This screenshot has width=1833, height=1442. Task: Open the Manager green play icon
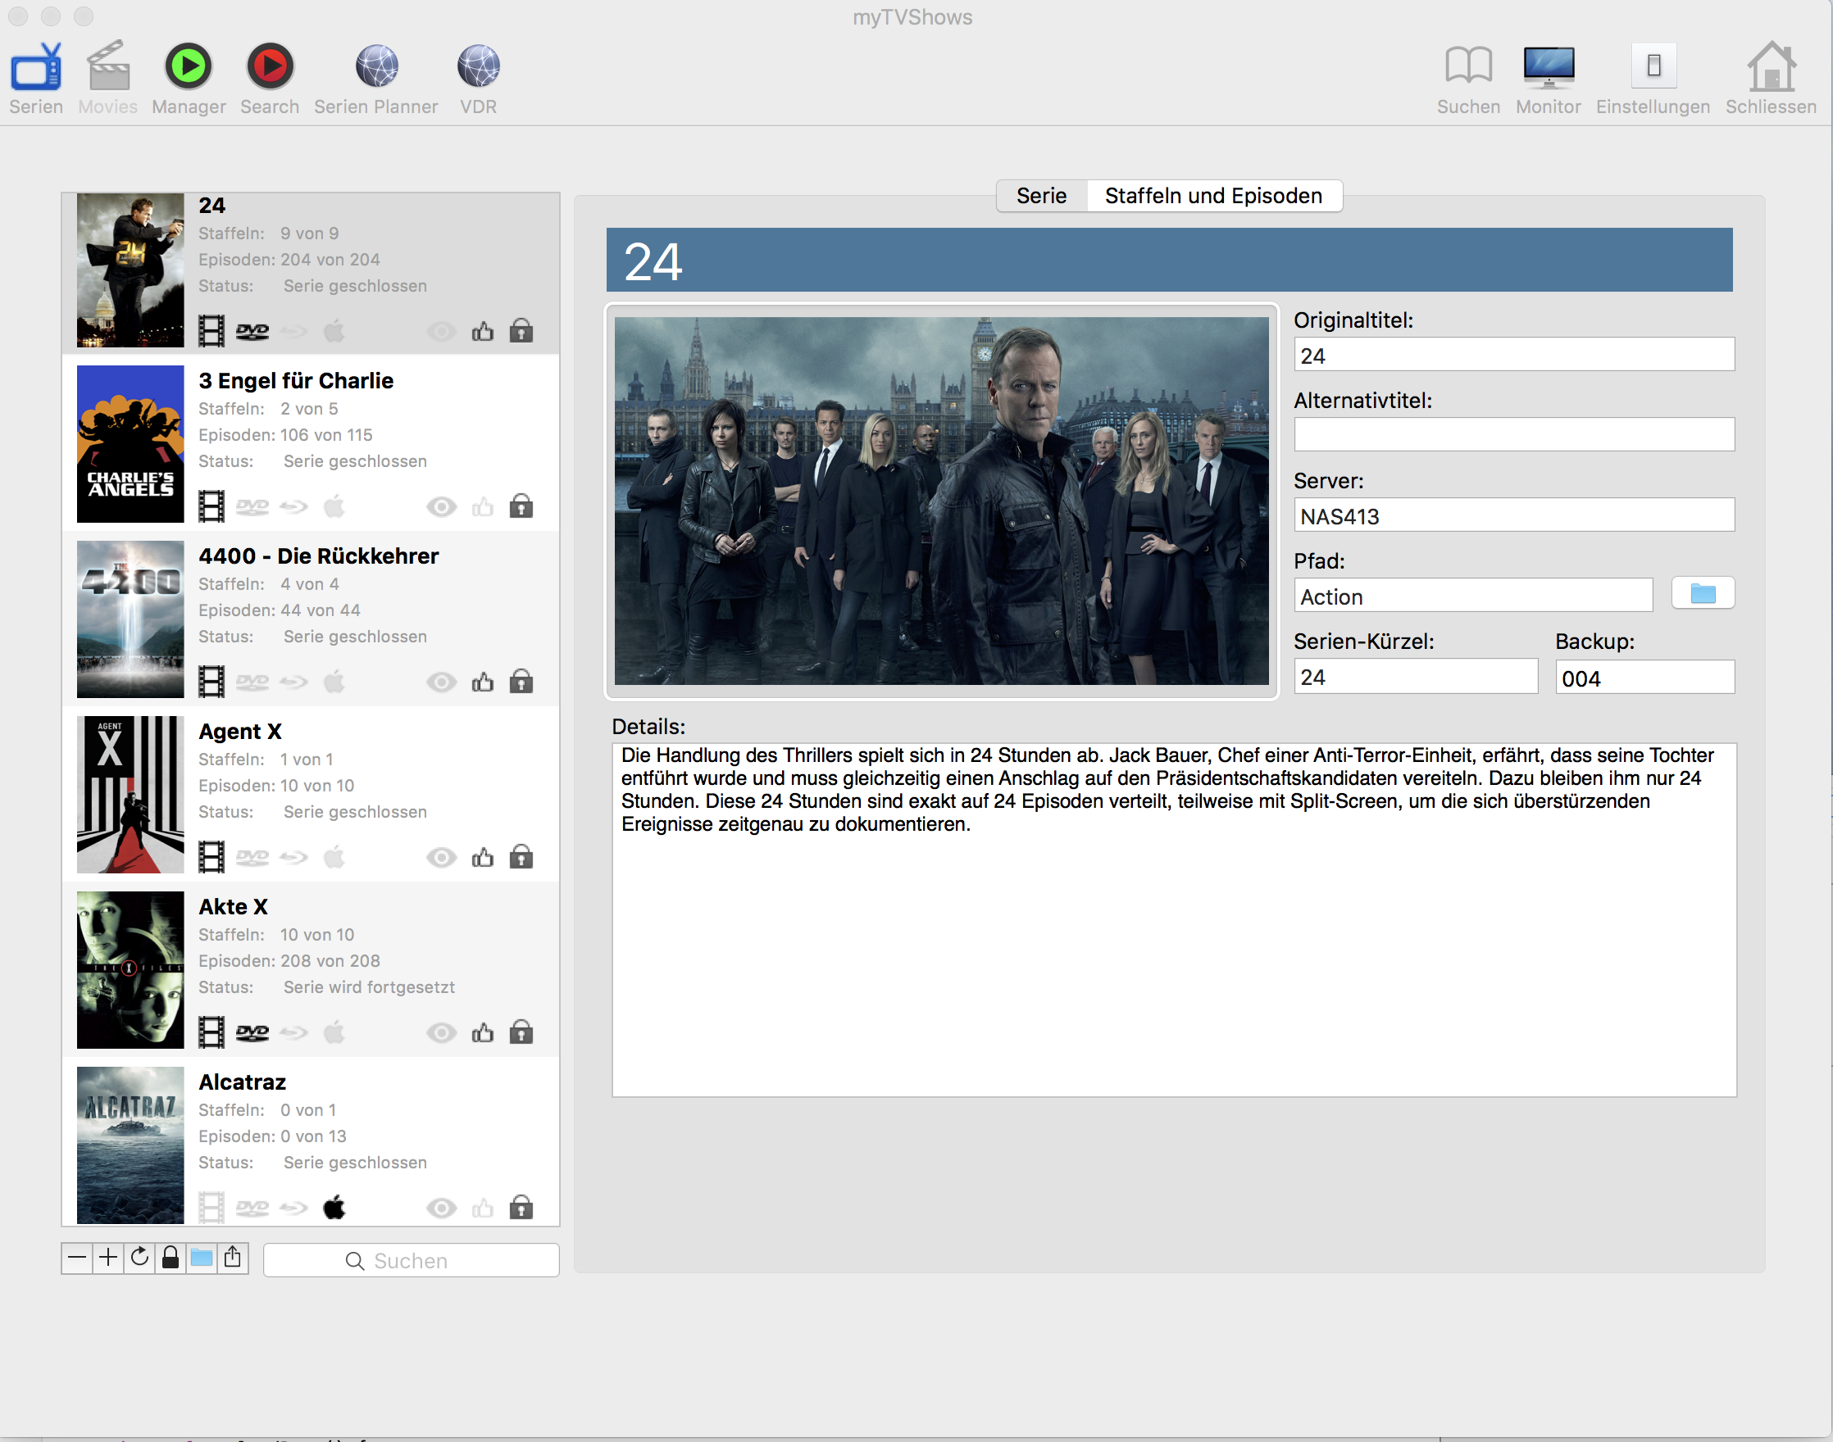188,66
